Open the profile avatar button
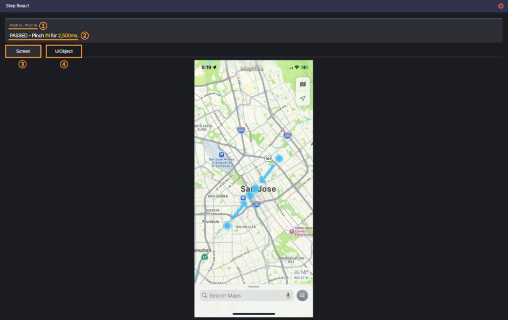The width and height of the screenshot is (508, 320). coord(302,295)
